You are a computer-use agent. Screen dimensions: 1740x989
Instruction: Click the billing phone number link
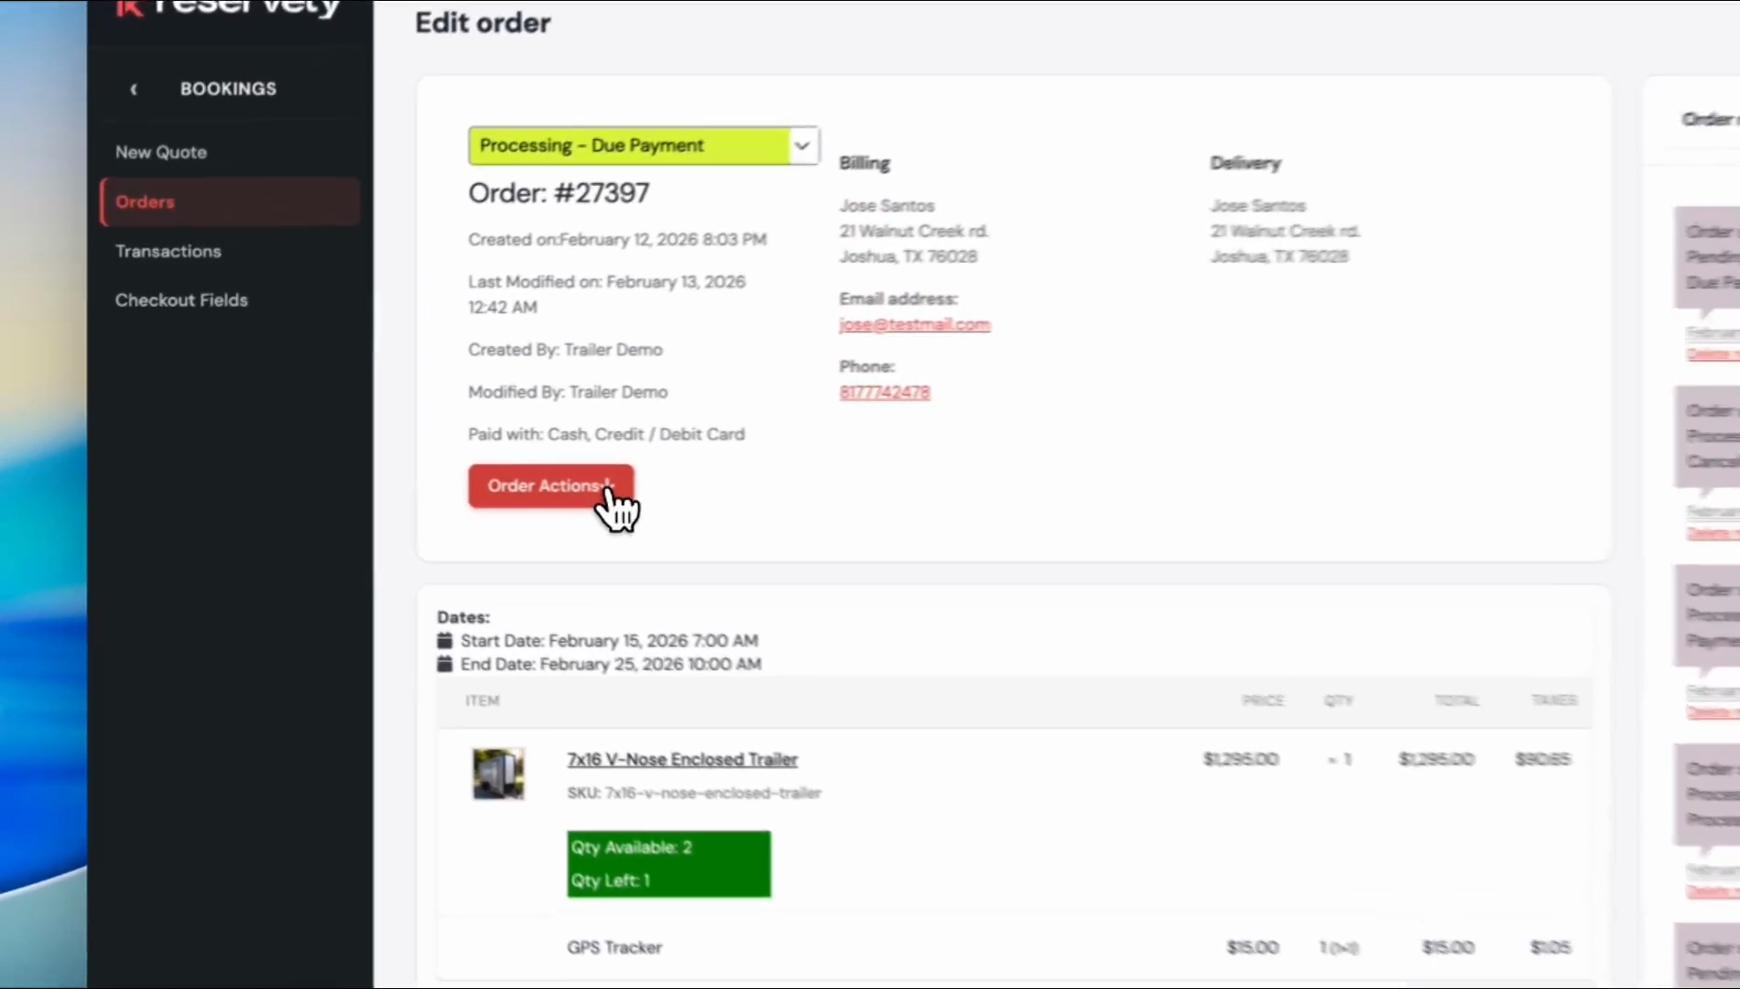884,392
